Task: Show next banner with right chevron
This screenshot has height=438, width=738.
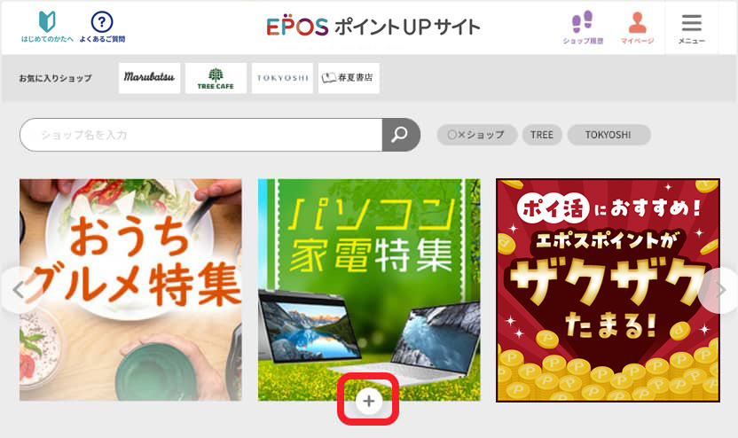Action: pyautogui.click(x=719, y=290)
